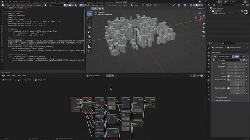Toggle viewport gizmo display button
This screenshot has height=140, width=250.
tap(179, 5)
